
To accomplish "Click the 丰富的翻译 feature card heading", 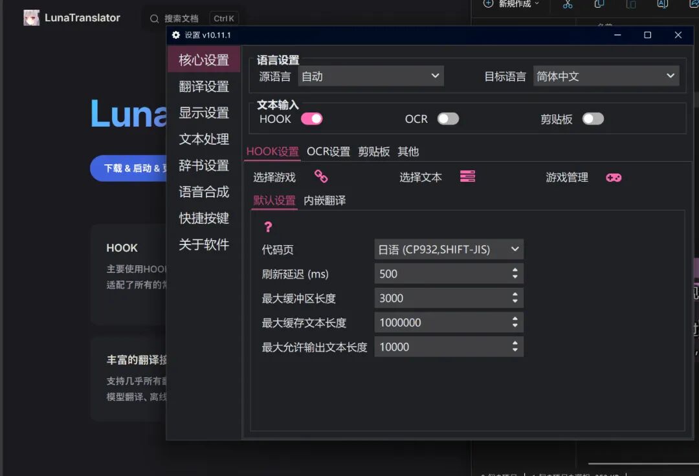I will coord(137,360).
